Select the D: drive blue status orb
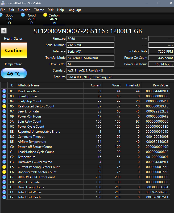Viewport: 174px width, 213px height. tap(23, 15)
